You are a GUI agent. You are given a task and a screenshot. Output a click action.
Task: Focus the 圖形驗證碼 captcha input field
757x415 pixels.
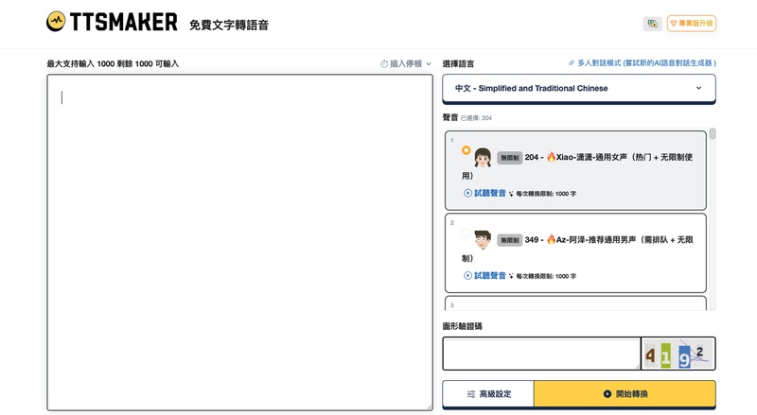[x=541, y=354]
